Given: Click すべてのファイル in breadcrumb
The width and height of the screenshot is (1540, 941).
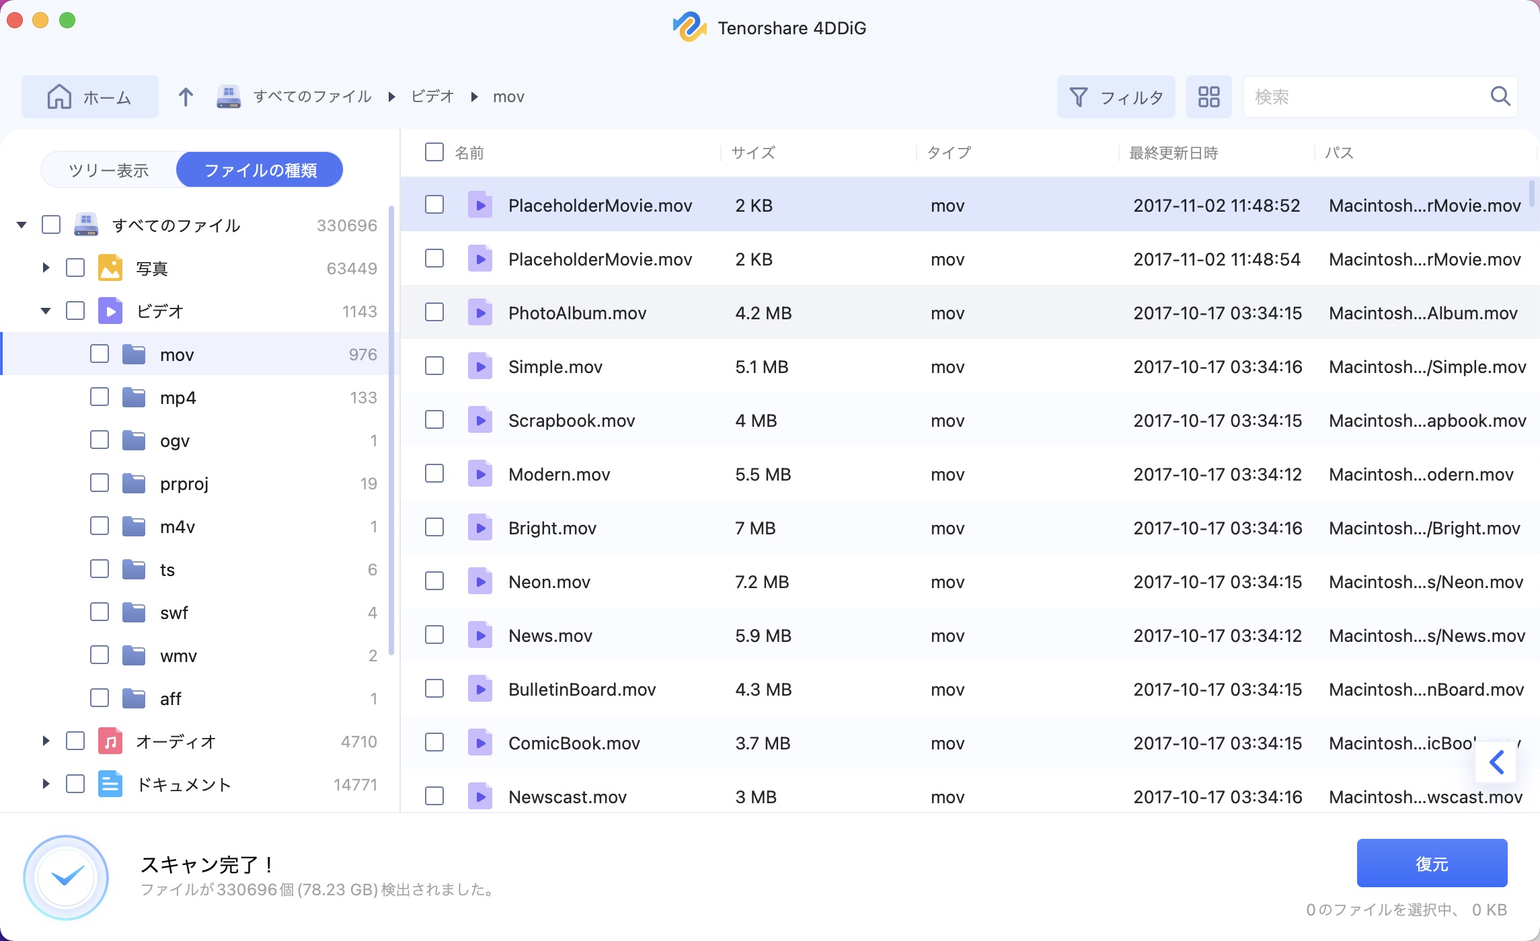Looking at the screenshot, I should pyautogui.click(x=312, y=97).
